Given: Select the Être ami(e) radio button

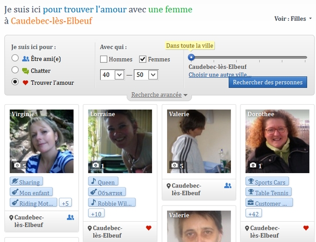Looking at the screenshot, I should pos(15,58).
